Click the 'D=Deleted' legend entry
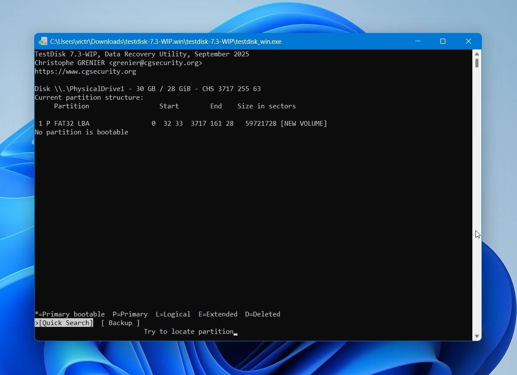517x375 pixels. pos(263,314)
